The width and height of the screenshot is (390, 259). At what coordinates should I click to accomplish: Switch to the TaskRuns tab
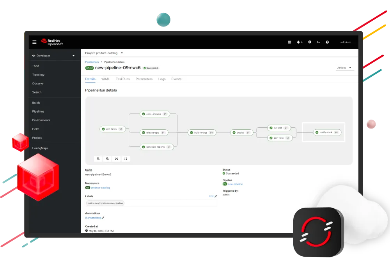tap(122, 79)
